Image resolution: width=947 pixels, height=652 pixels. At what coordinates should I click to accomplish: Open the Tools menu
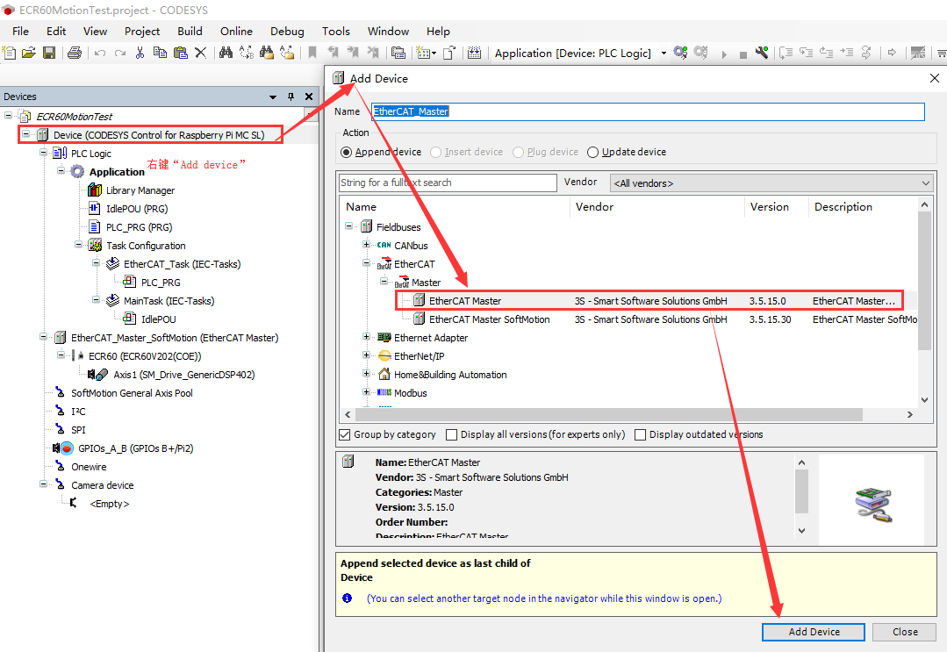coord(336,32)
